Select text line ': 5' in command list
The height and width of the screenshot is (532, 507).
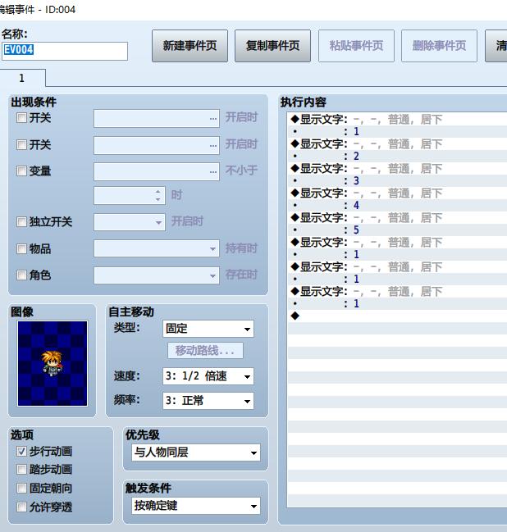397,230
